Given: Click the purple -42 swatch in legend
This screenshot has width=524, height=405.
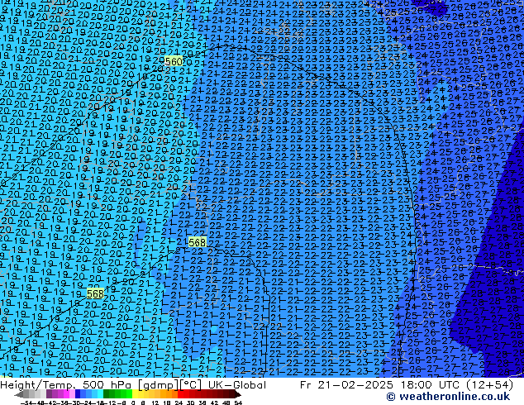Looking at the screenshot, I should click(x=49, y=394).
